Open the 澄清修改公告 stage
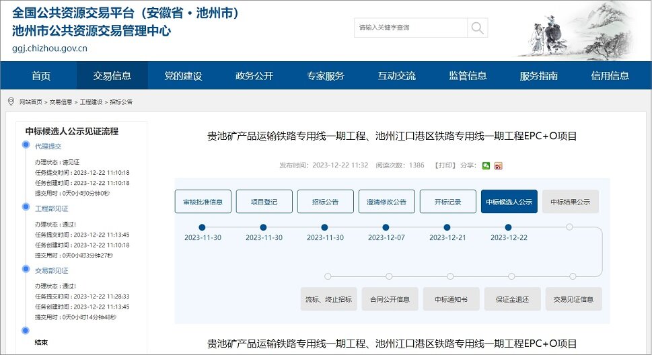 tap(386, 202)
